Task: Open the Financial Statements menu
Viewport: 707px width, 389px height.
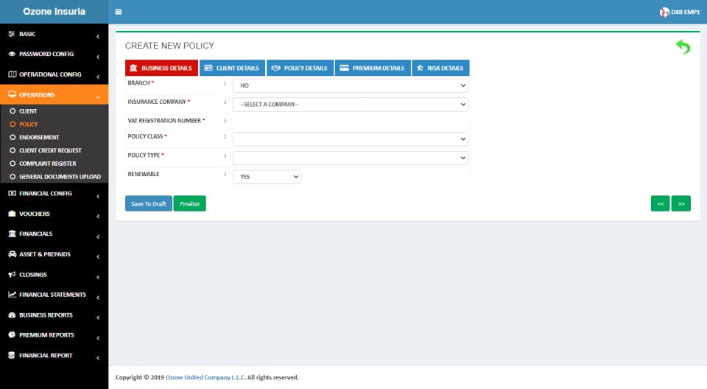Action: click(54, 294)
